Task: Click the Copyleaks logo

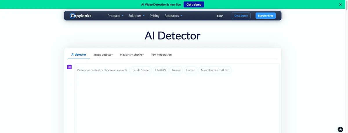Action: [x=81, y=16]
